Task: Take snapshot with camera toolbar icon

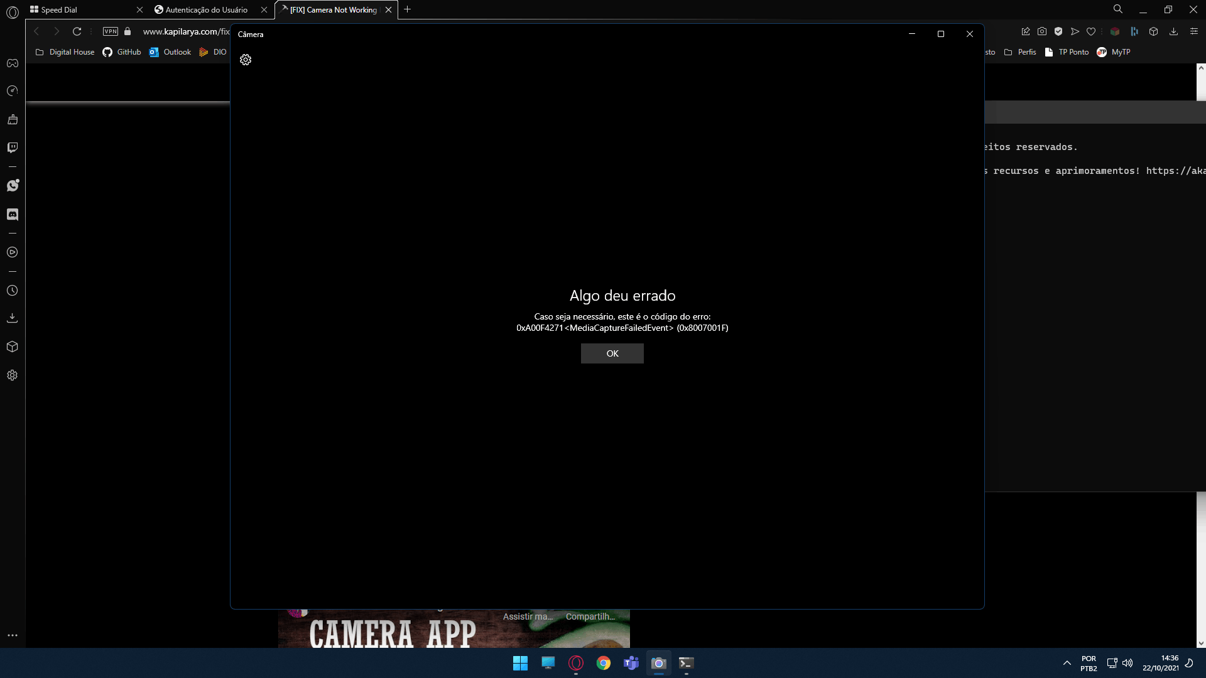Action: 1042,31
